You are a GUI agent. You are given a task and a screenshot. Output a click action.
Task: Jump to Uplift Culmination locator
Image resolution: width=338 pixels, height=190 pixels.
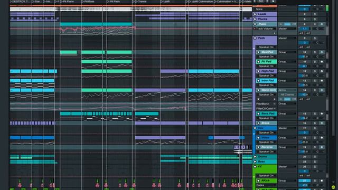pyautogui.click(x=201, y=2)
